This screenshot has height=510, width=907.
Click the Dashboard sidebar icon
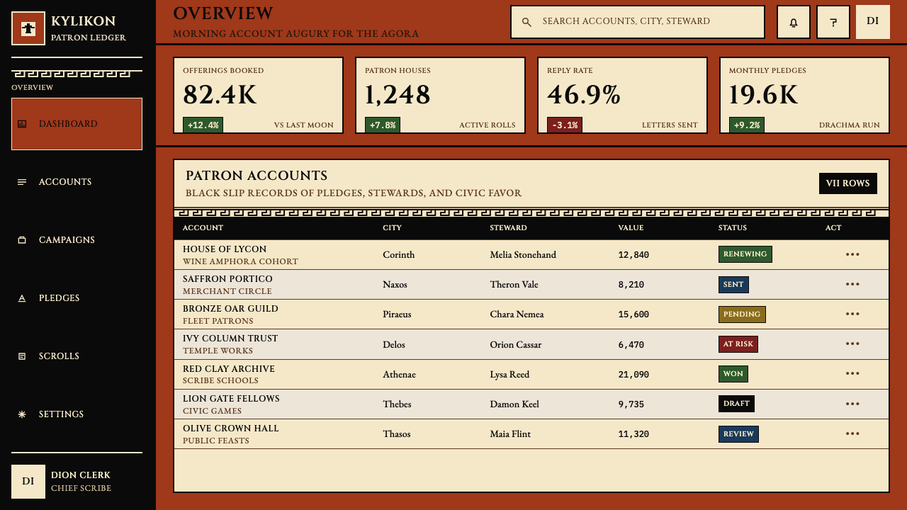pos(22,124)
